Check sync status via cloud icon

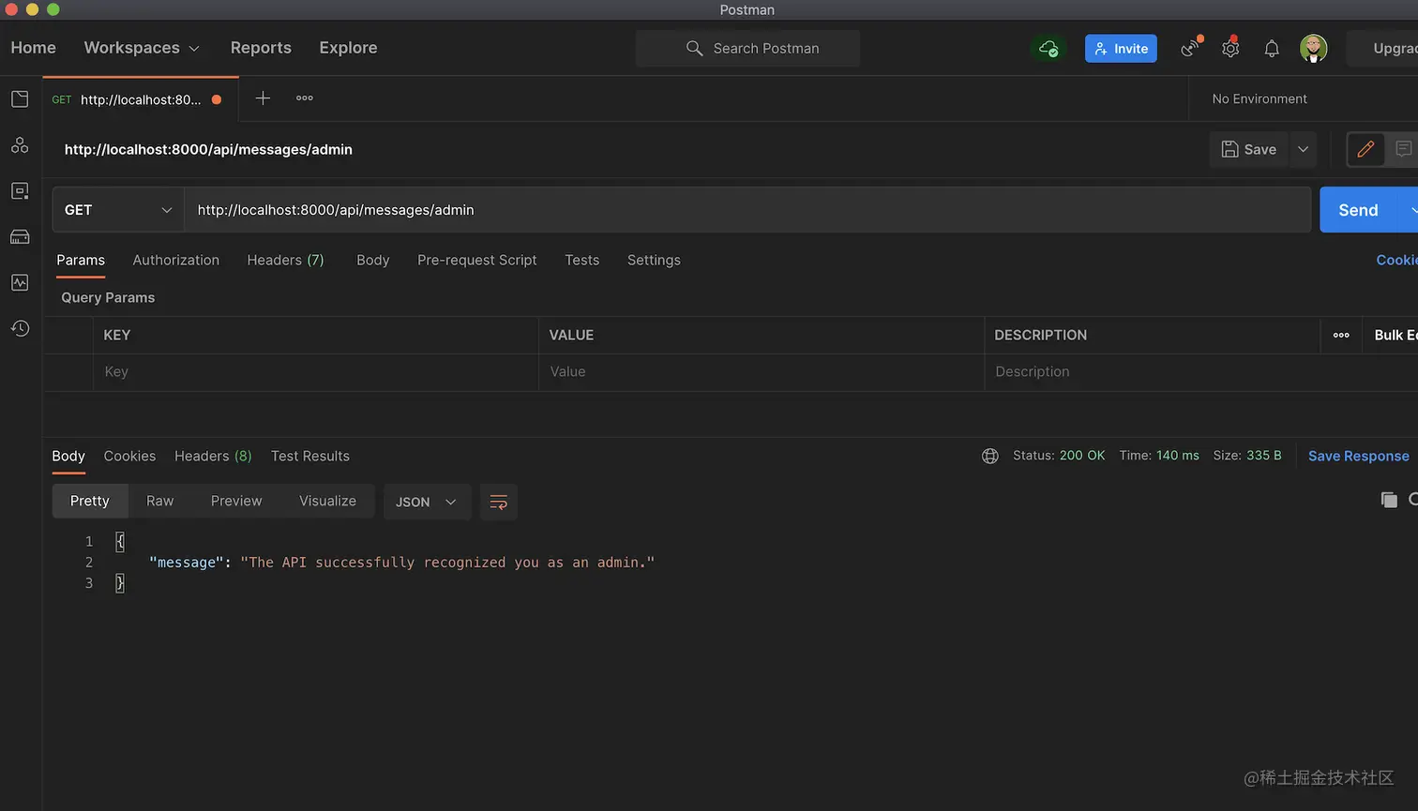click(x=1048, y=48)
